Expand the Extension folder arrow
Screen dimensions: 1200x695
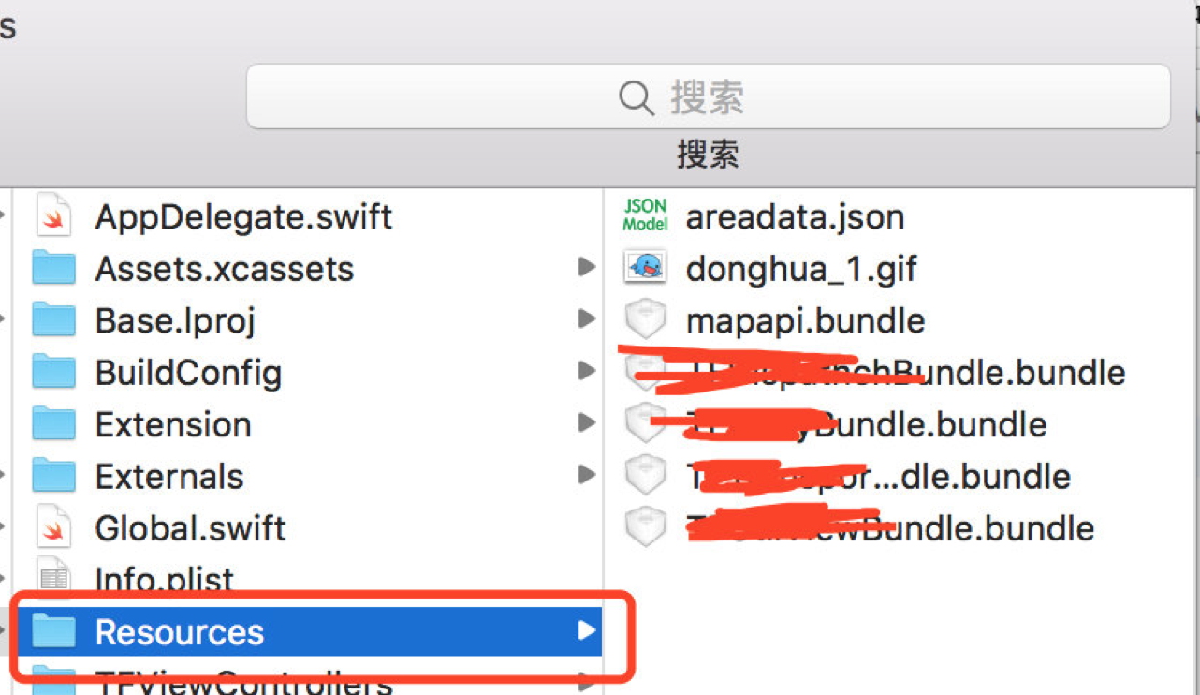click(586, 423)
